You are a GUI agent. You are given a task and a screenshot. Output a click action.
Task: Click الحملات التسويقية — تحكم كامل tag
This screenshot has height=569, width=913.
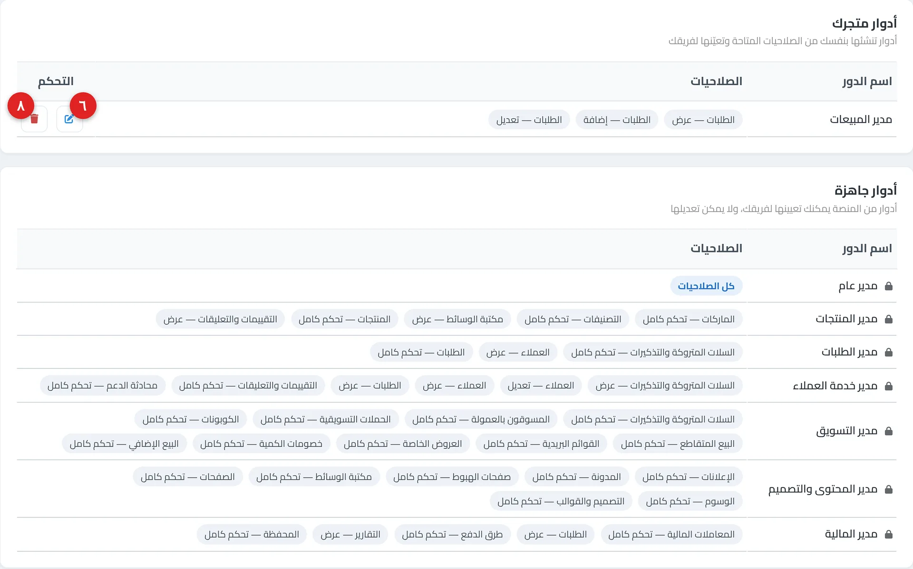point(326,419)
